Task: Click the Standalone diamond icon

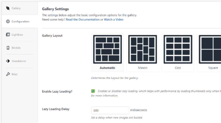Action: click(8, 61)
